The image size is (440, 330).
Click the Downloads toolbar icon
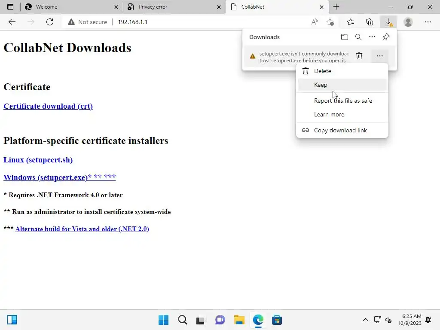click(x=388, y=22)
